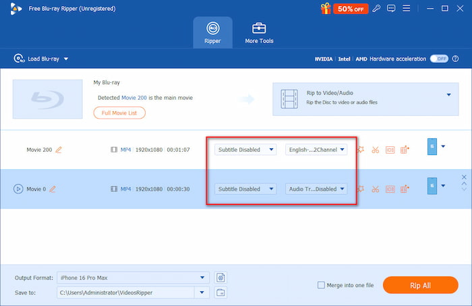Move Movie 0 up in list
The width and height of the screenshot is (472, 306).
point(464,183)
